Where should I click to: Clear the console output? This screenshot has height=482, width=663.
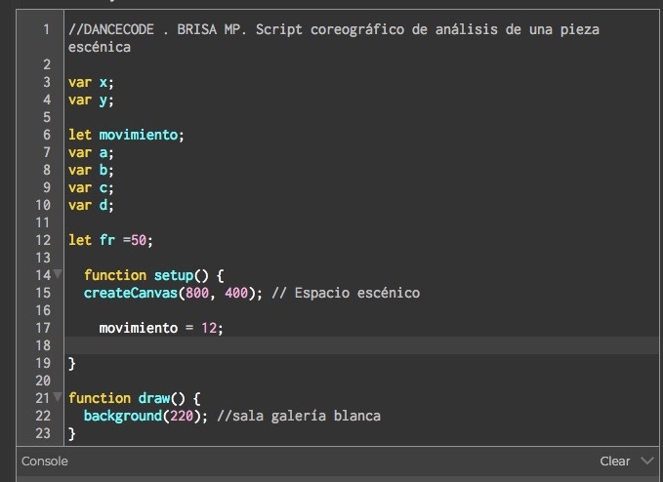pyautogui.click(x=615, y=461)
